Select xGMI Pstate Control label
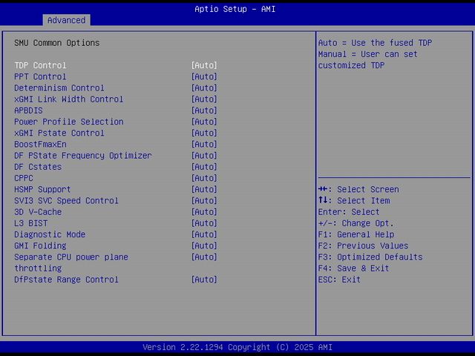Screen dimensions: 475x356 tap(59, 133)
